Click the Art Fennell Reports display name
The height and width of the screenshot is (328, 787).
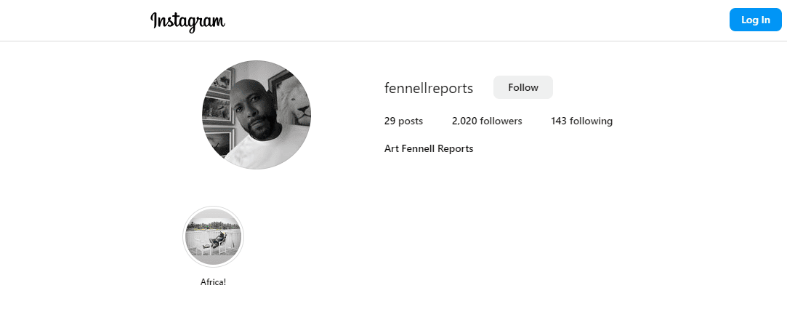[x=429, y=148]
